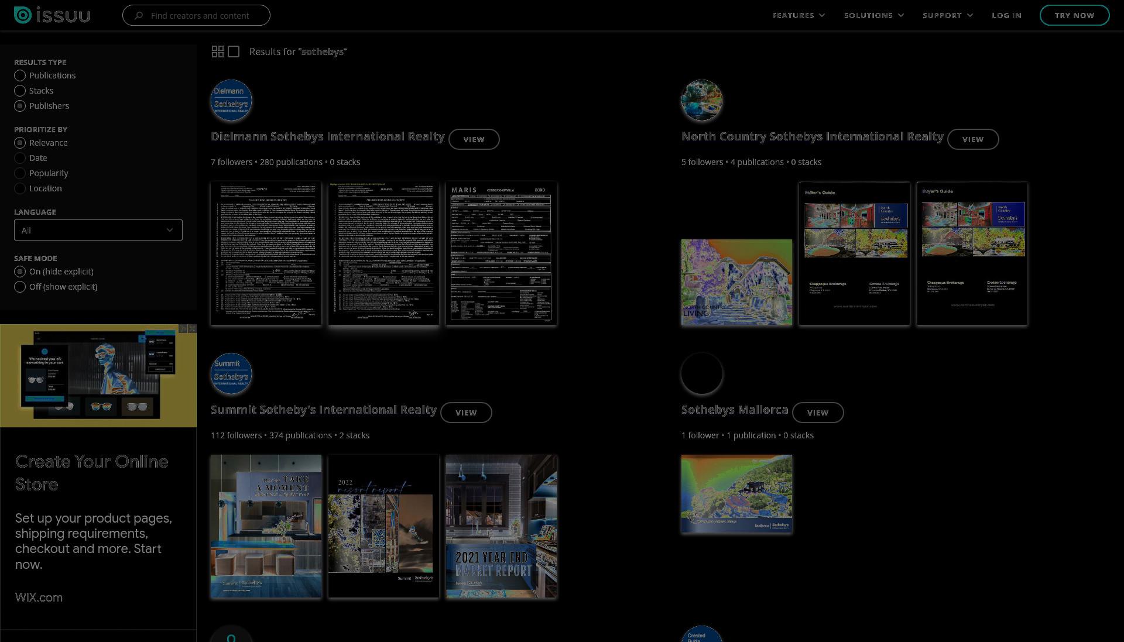The height and width of the screenshot is (642, 1124).
Task: Open the MARIS listing document thumbnail
Action: click(501, 253)
